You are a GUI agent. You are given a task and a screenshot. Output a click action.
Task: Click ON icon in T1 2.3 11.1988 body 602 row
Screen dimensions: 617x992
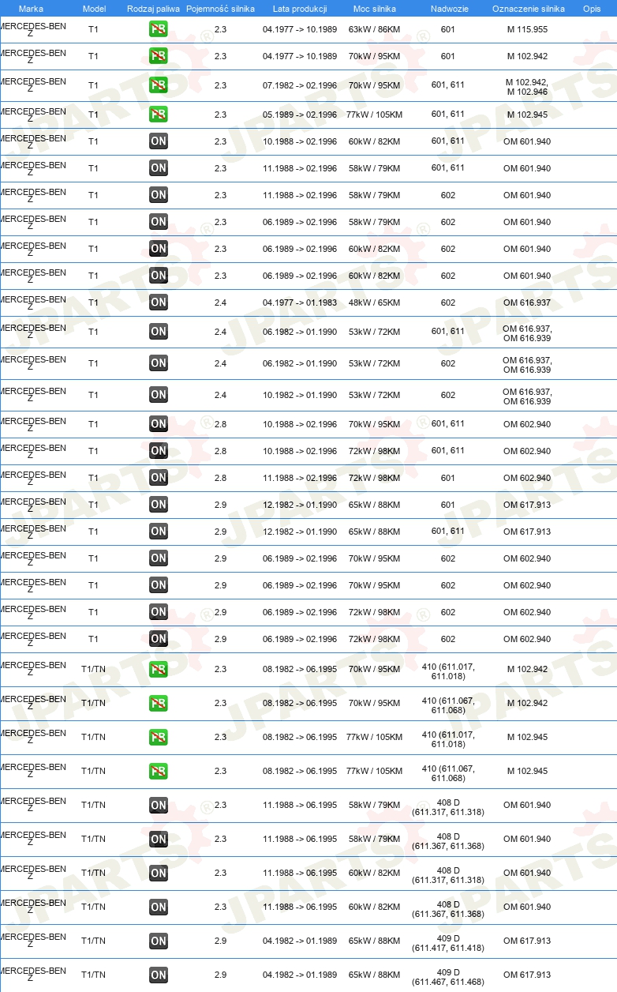pyautogui.click(x=158, y=195)
